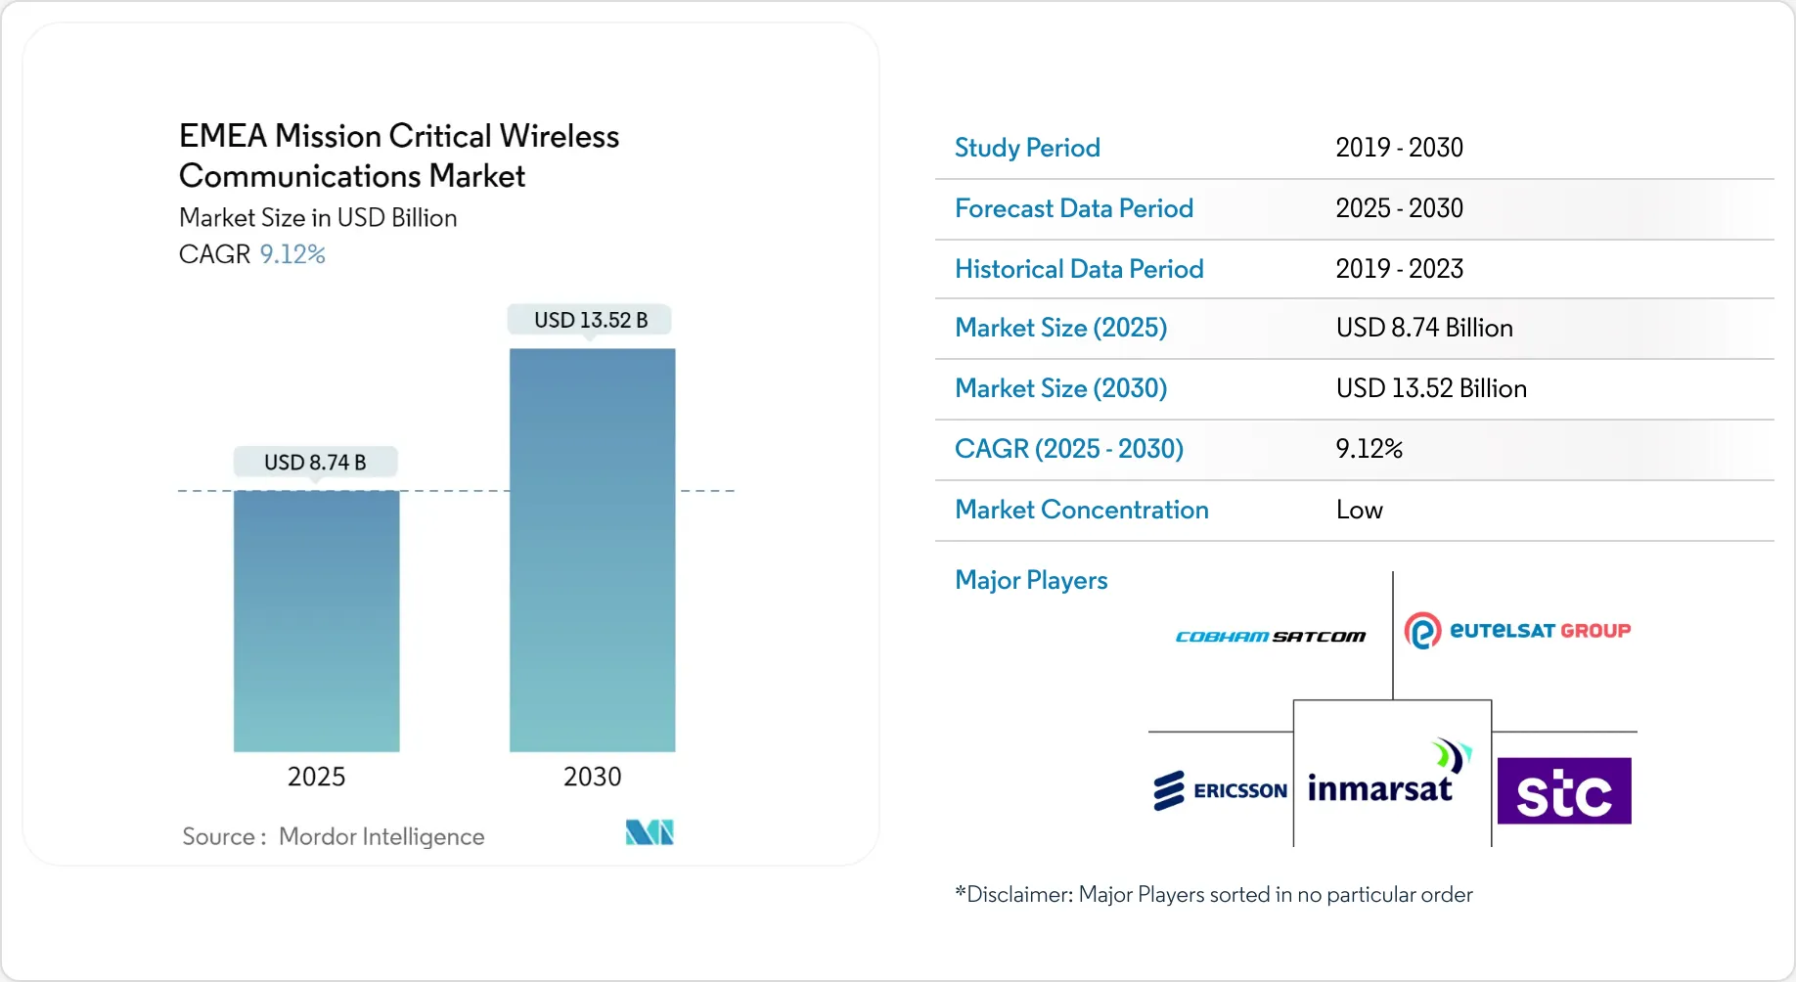Click the 9.12% table value

coord(1369,449)
